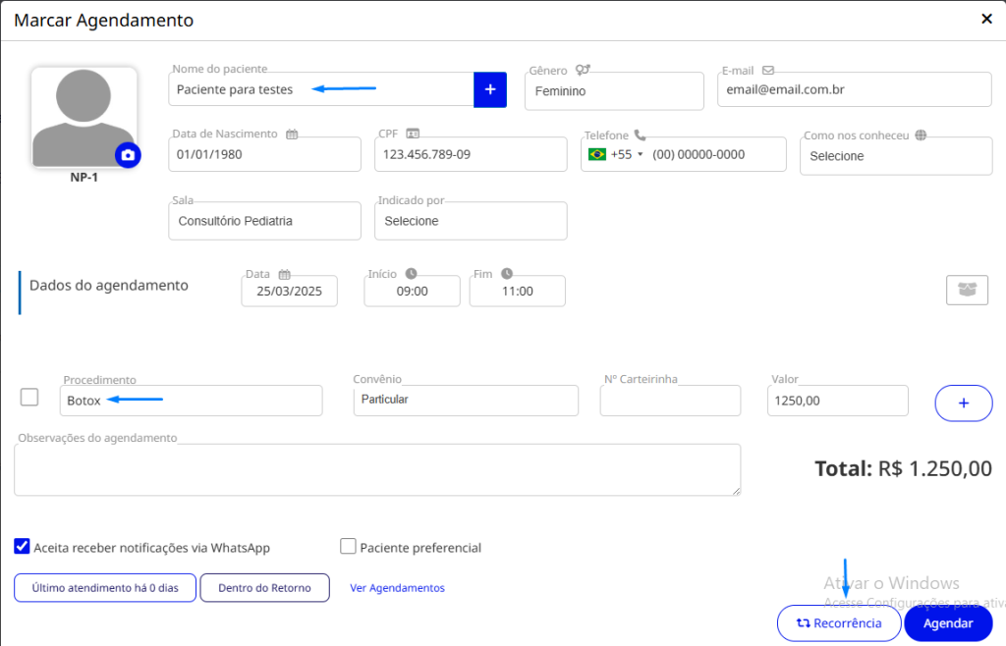Screen dimensions: 1006x646
Task: Click the Agendar button
Action: 948,623
